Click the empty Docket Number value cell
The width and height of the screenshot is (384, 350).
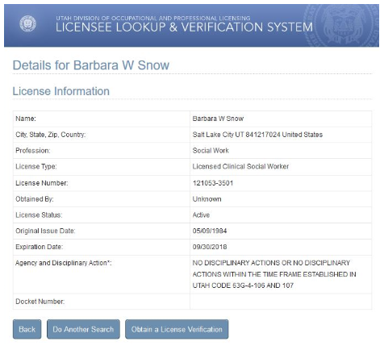(x=281, y=302)
